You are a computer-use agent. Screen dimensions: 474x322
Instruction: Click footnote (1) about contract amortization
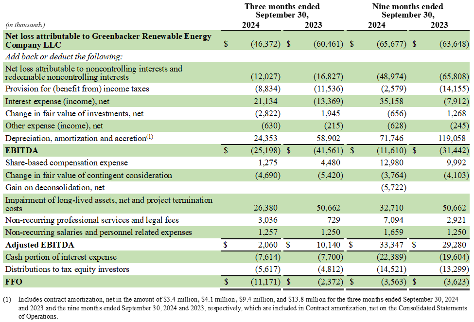coord(236,308)
